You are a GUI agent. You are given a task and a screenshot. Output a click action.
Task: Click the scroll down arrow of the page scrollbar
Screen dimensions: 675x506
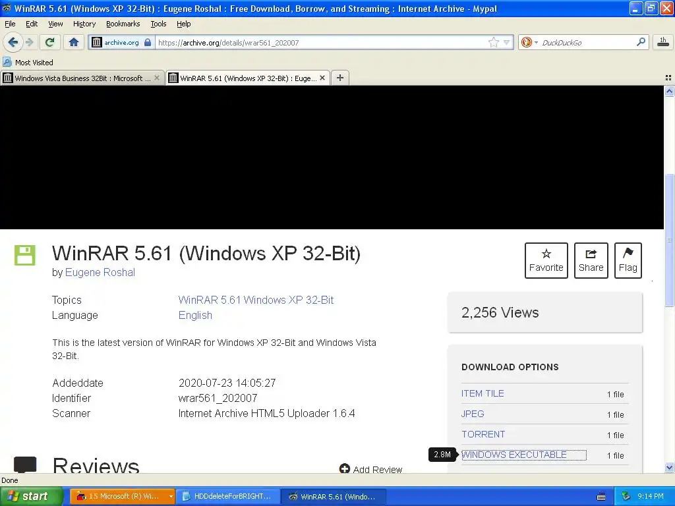pyautogui.click(x=669, y=467)
